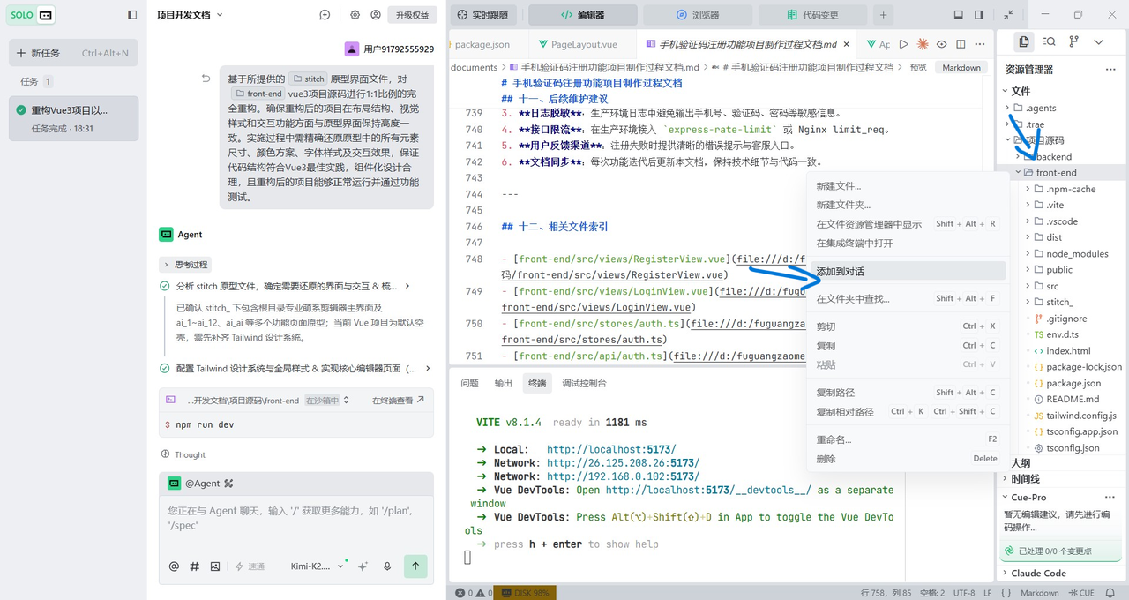Toggle the 速通 fast mode
Viewport: 1129px width, 600px height.
tap(250, 566)
